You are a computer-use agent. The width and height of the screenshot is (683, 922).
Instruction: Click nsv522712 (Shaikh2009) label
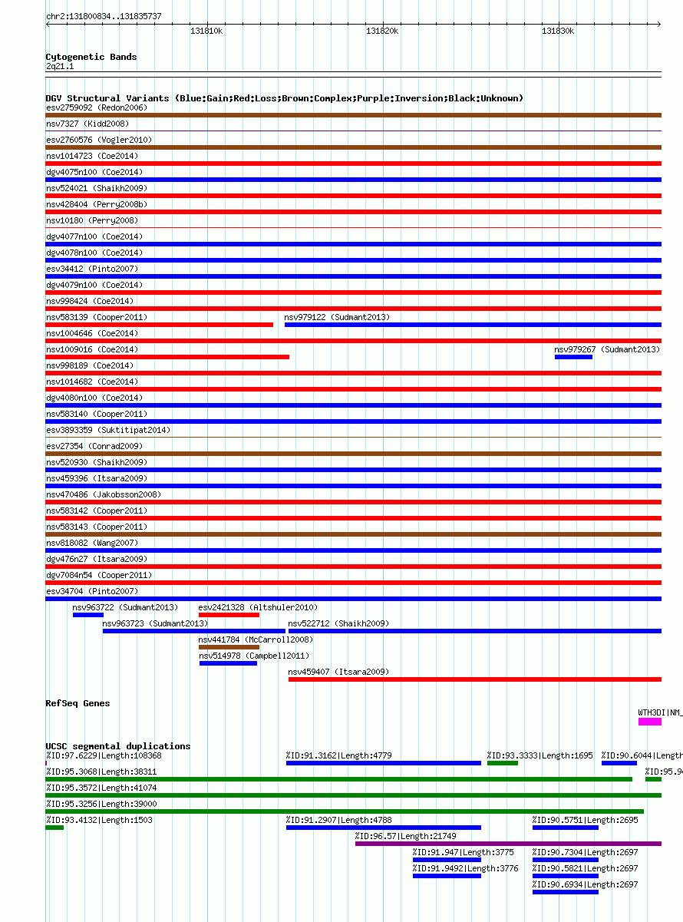[x=338, y=623]
